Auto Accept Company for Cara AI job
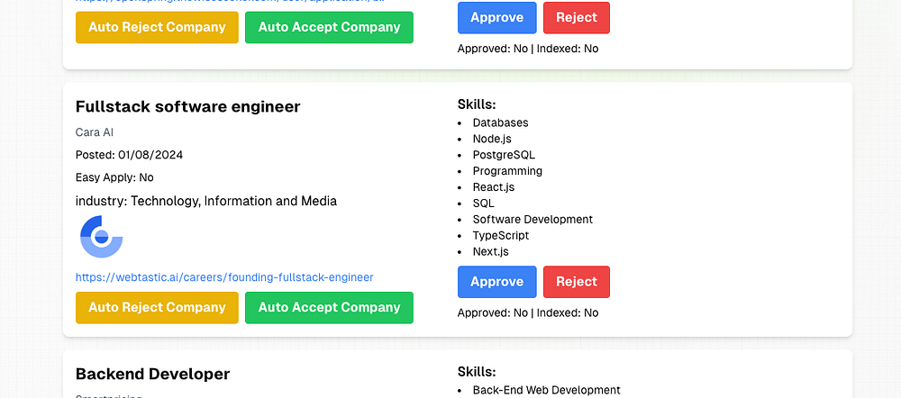The height and width of the screenshot is (398, 901). click(x=329, y=307)
